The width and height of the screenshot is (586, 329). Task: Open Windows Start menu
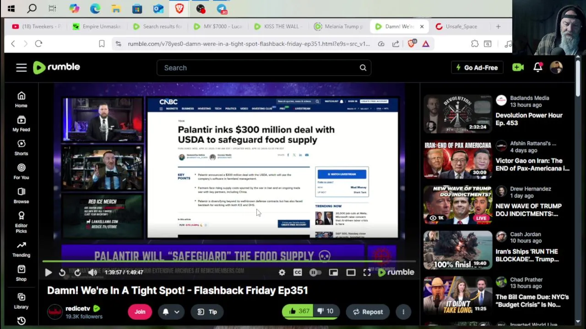coord(11,8)
